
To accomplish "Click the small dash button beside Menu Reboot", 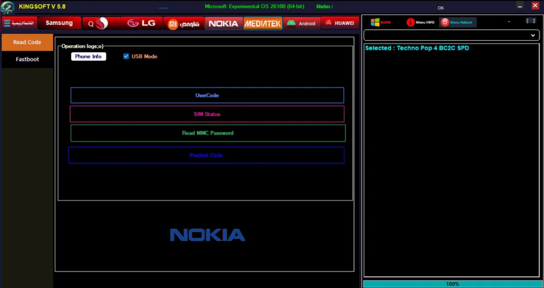I will coord(509,22).
